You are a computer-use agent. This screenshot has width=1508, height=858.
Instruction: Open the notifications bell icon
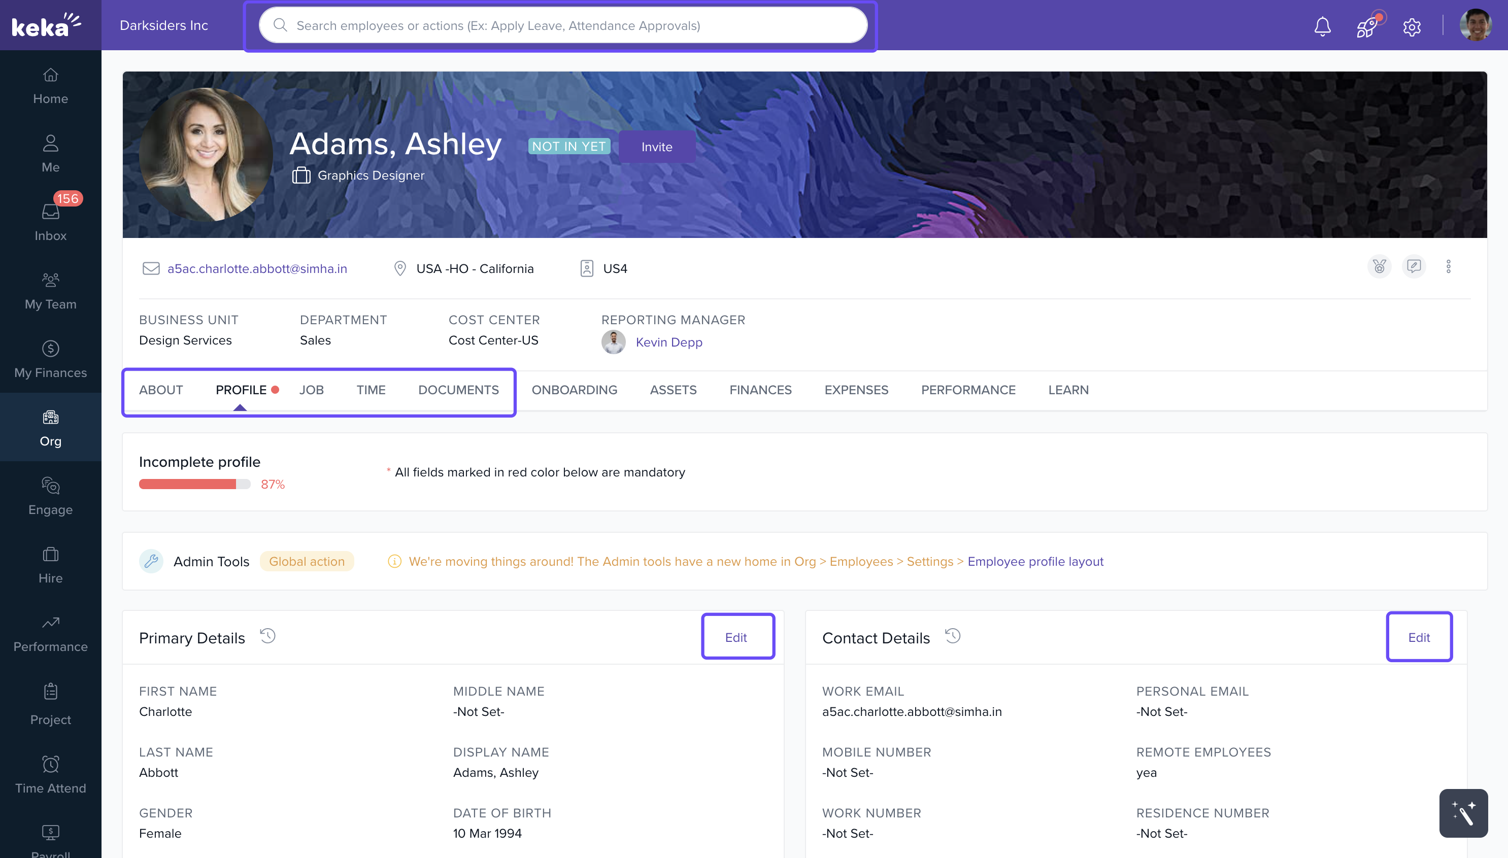pyautogui.click(x=1322, y=26)
